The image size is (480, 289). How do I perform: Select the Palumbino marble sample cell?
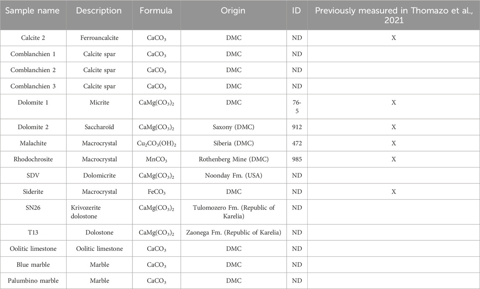(x=33, y=281)
